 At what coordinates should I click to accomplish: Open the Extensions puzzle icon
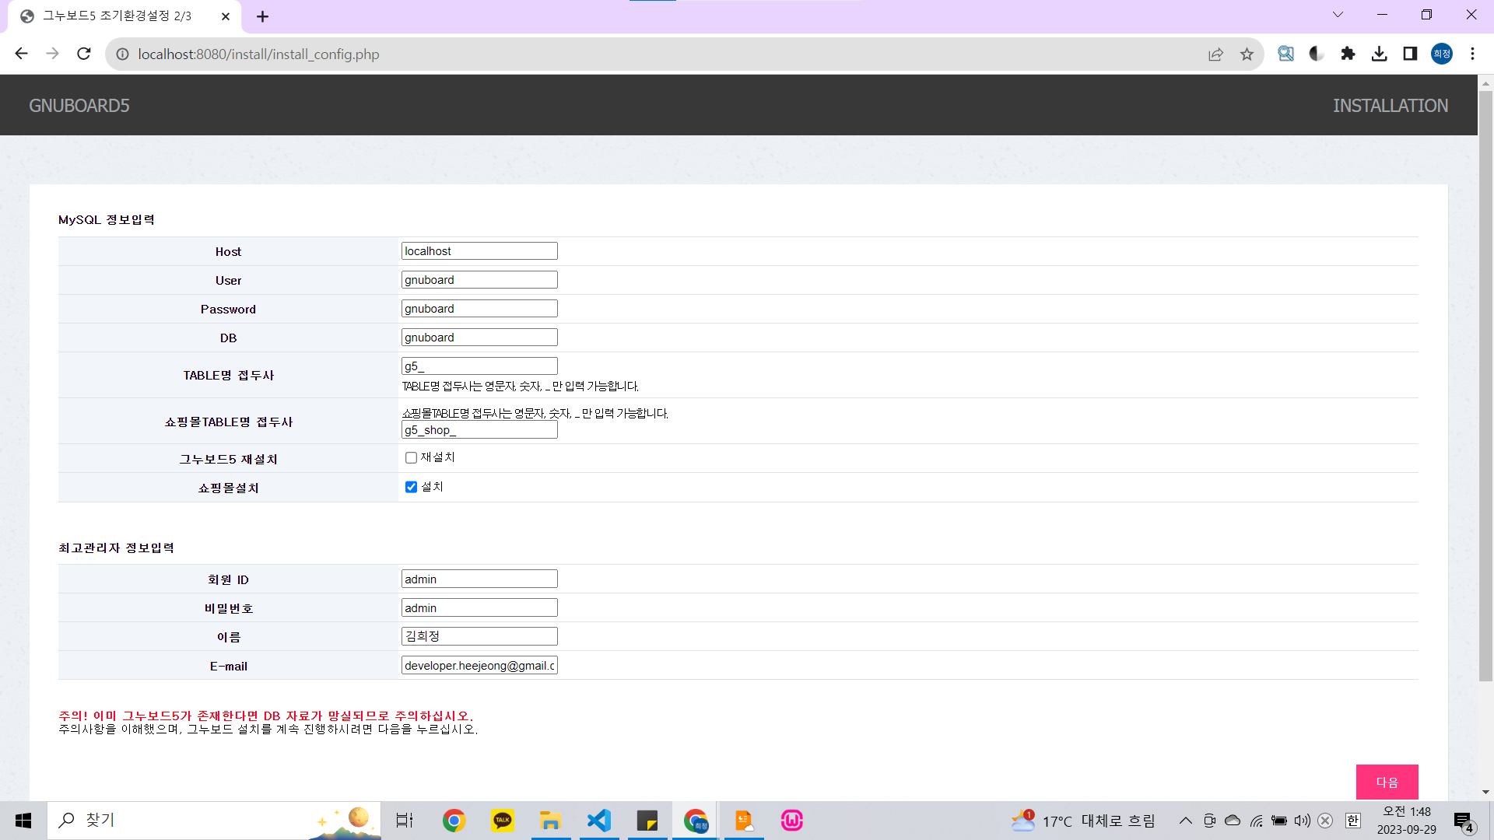[x=1348, y=54]
